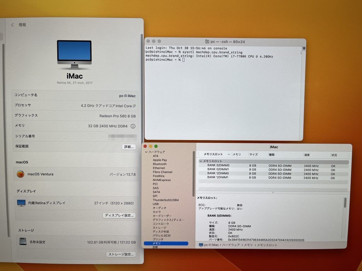The height and width of the screenshot is (271, 362).
Task: Select Apple Pay in hardware sidebar
Action: (x=160, y=160)
